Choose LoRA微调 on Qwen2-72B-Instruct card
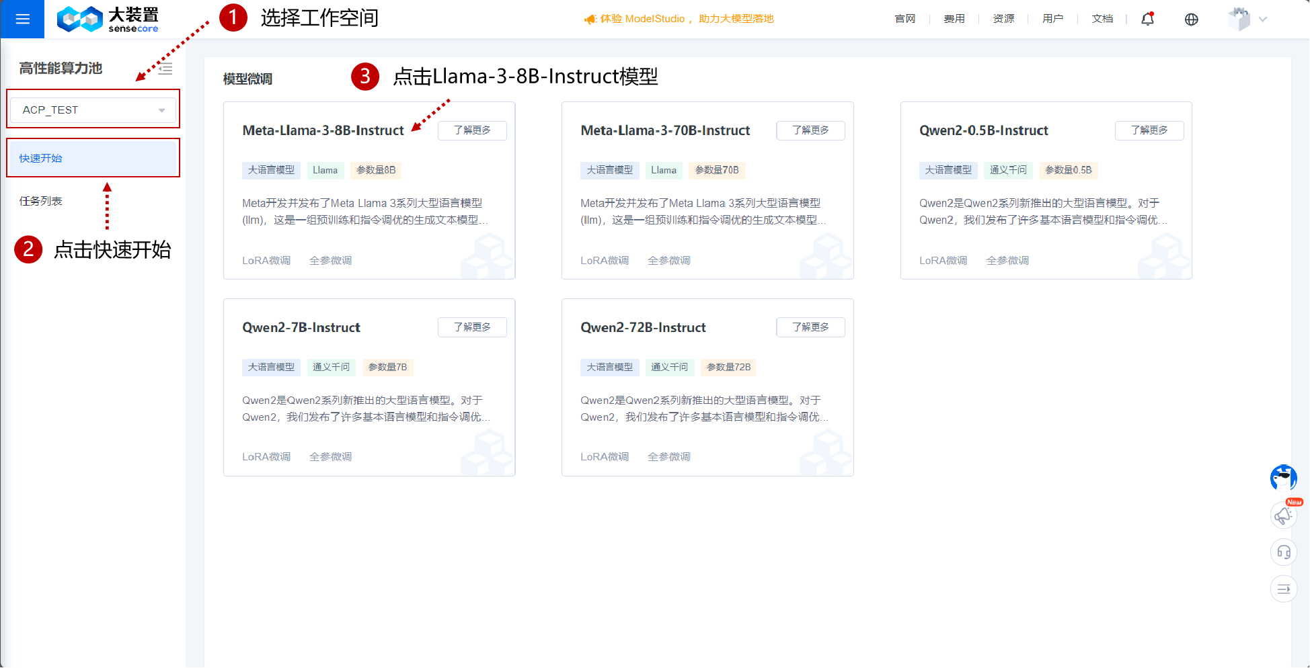 tap(605, 457)
